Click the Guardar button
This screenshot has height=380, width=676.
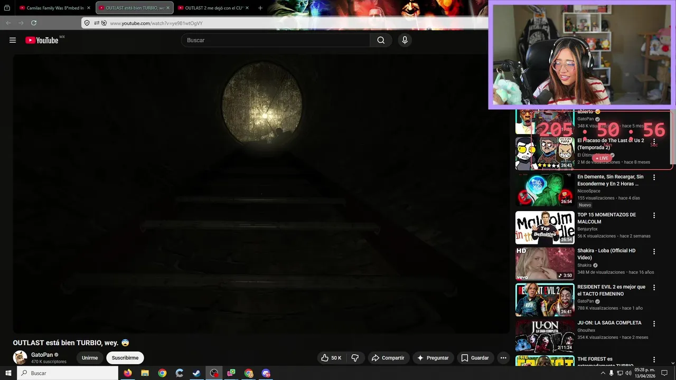475,358
